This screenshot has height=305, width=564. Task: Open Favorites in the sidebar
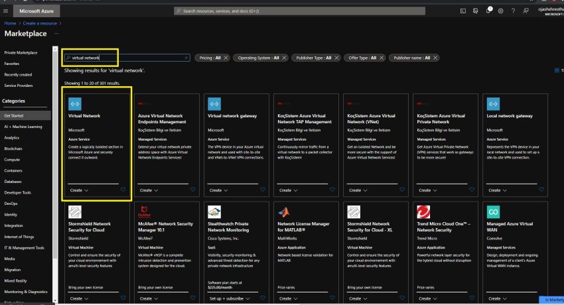12,64
